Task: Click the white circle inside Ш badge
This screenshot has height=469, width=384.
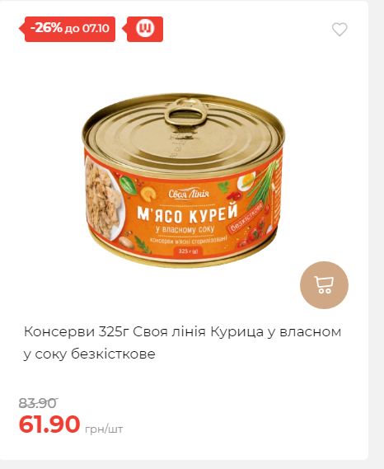Action: click(x=145, y=28)
